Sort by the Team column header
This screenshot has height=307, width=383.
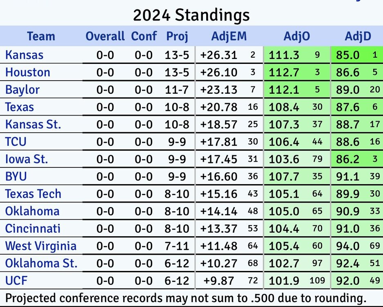pyautogui.click(x=41, y=36)
